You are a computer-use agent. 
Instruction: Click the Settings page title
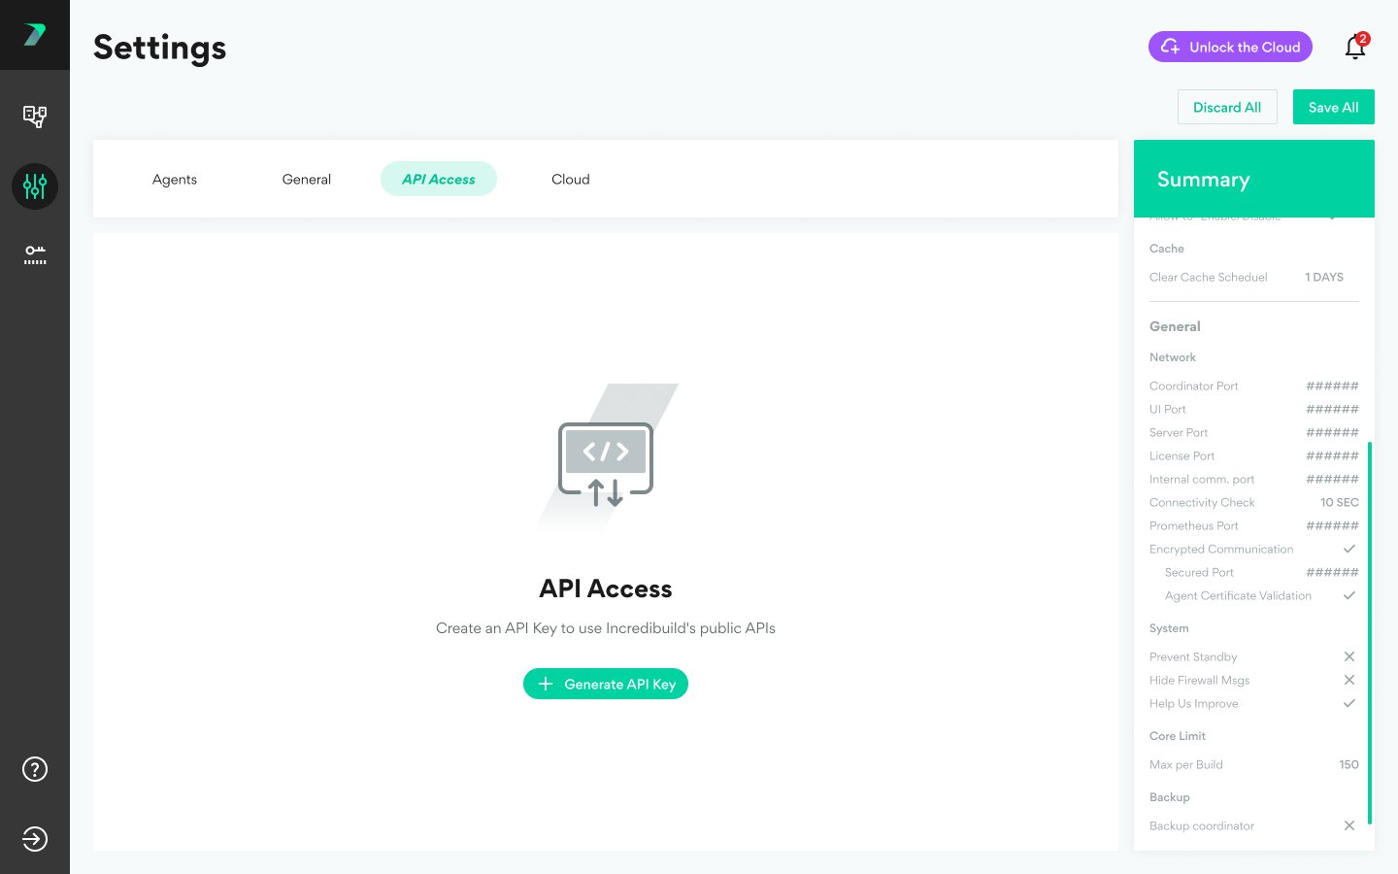click(x=160, y=48)
